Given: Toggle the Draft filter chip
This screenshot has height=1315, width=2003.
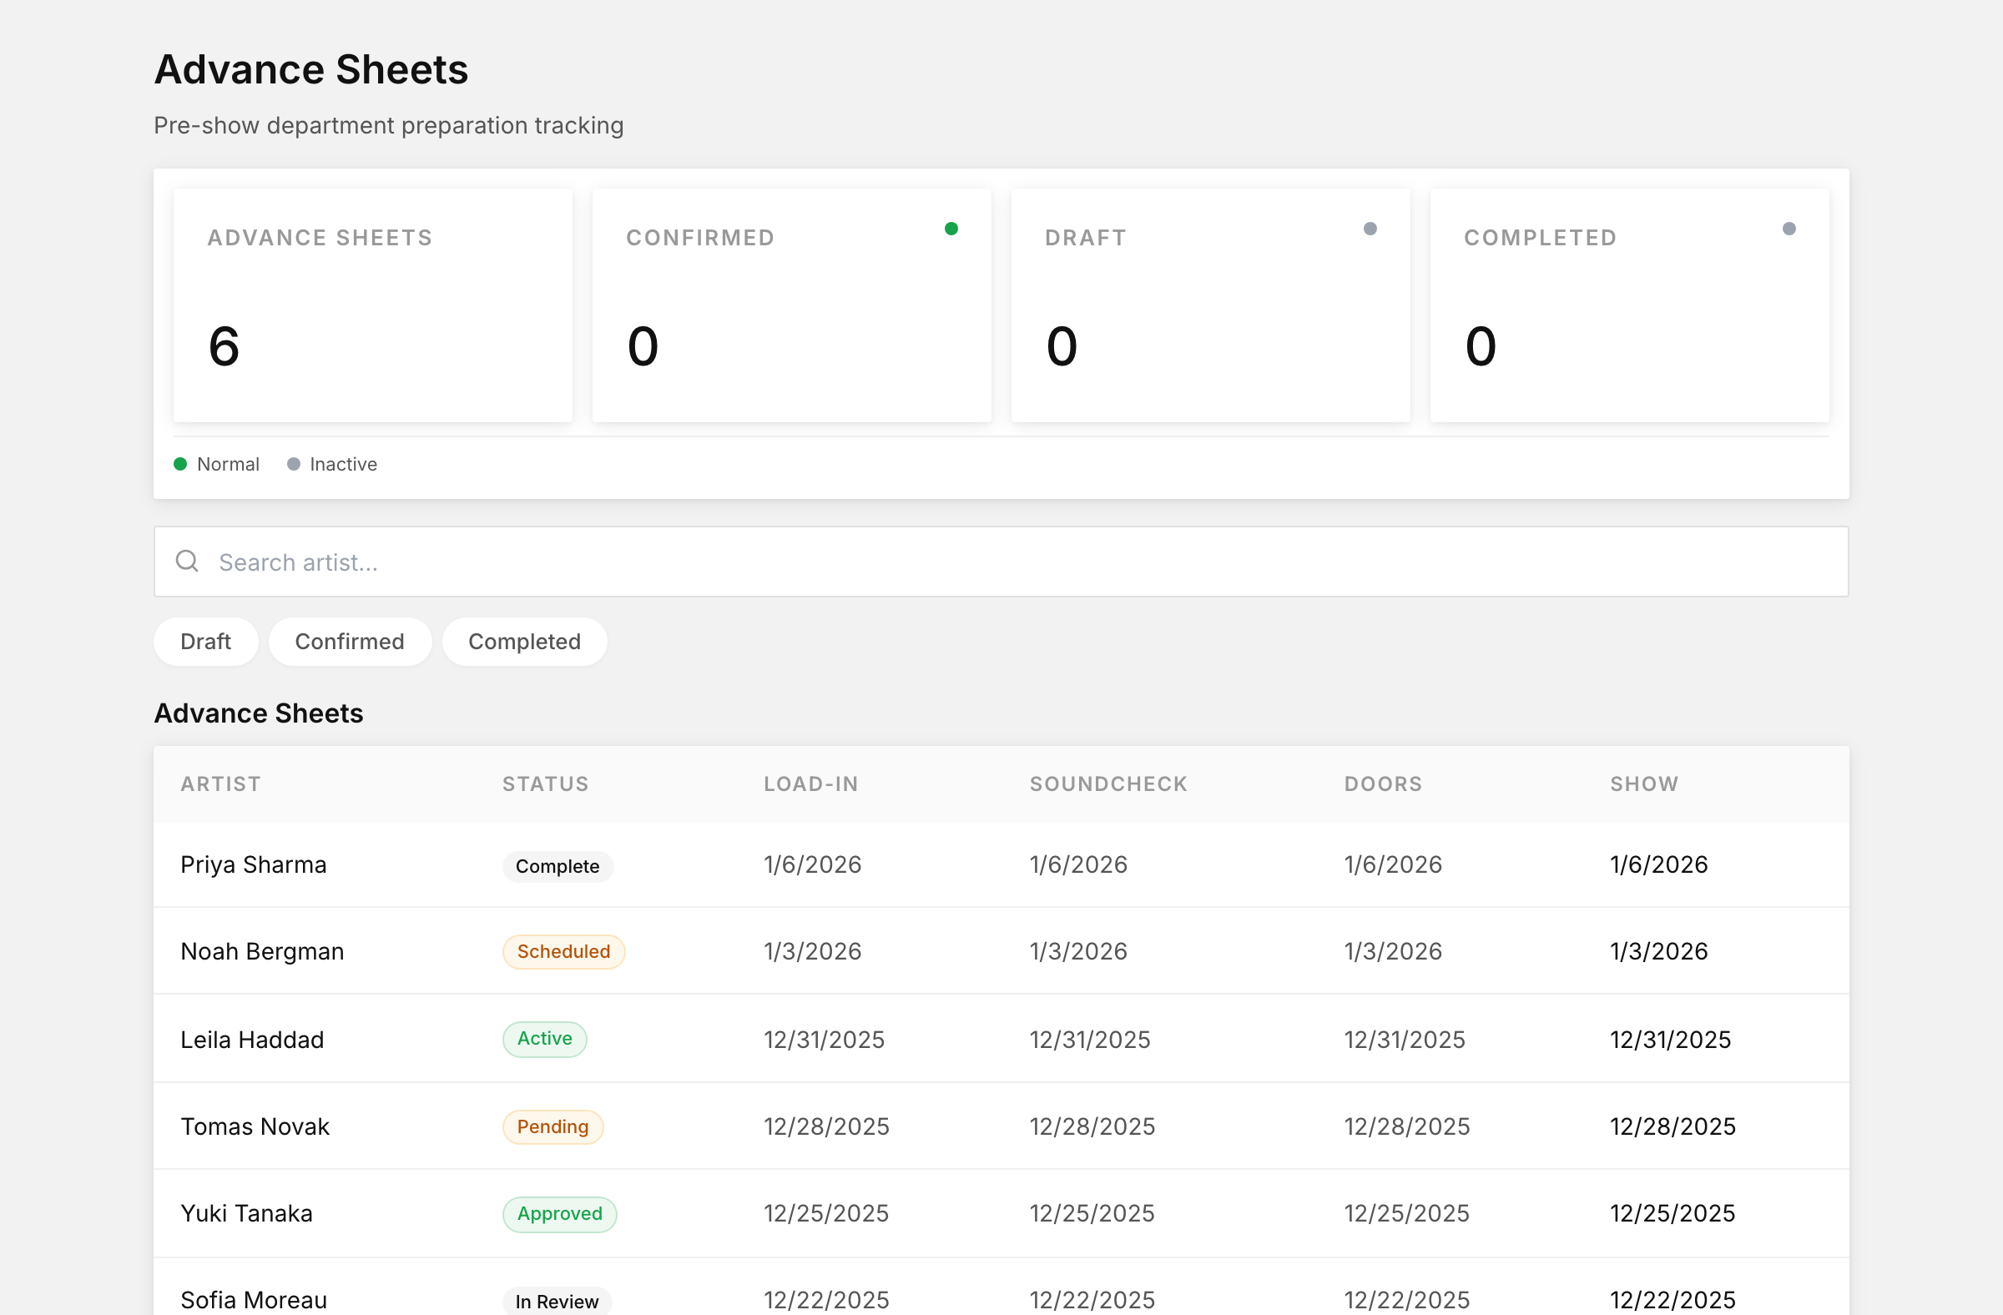Looking at the screenshot, I should click(x=205, y=642).
